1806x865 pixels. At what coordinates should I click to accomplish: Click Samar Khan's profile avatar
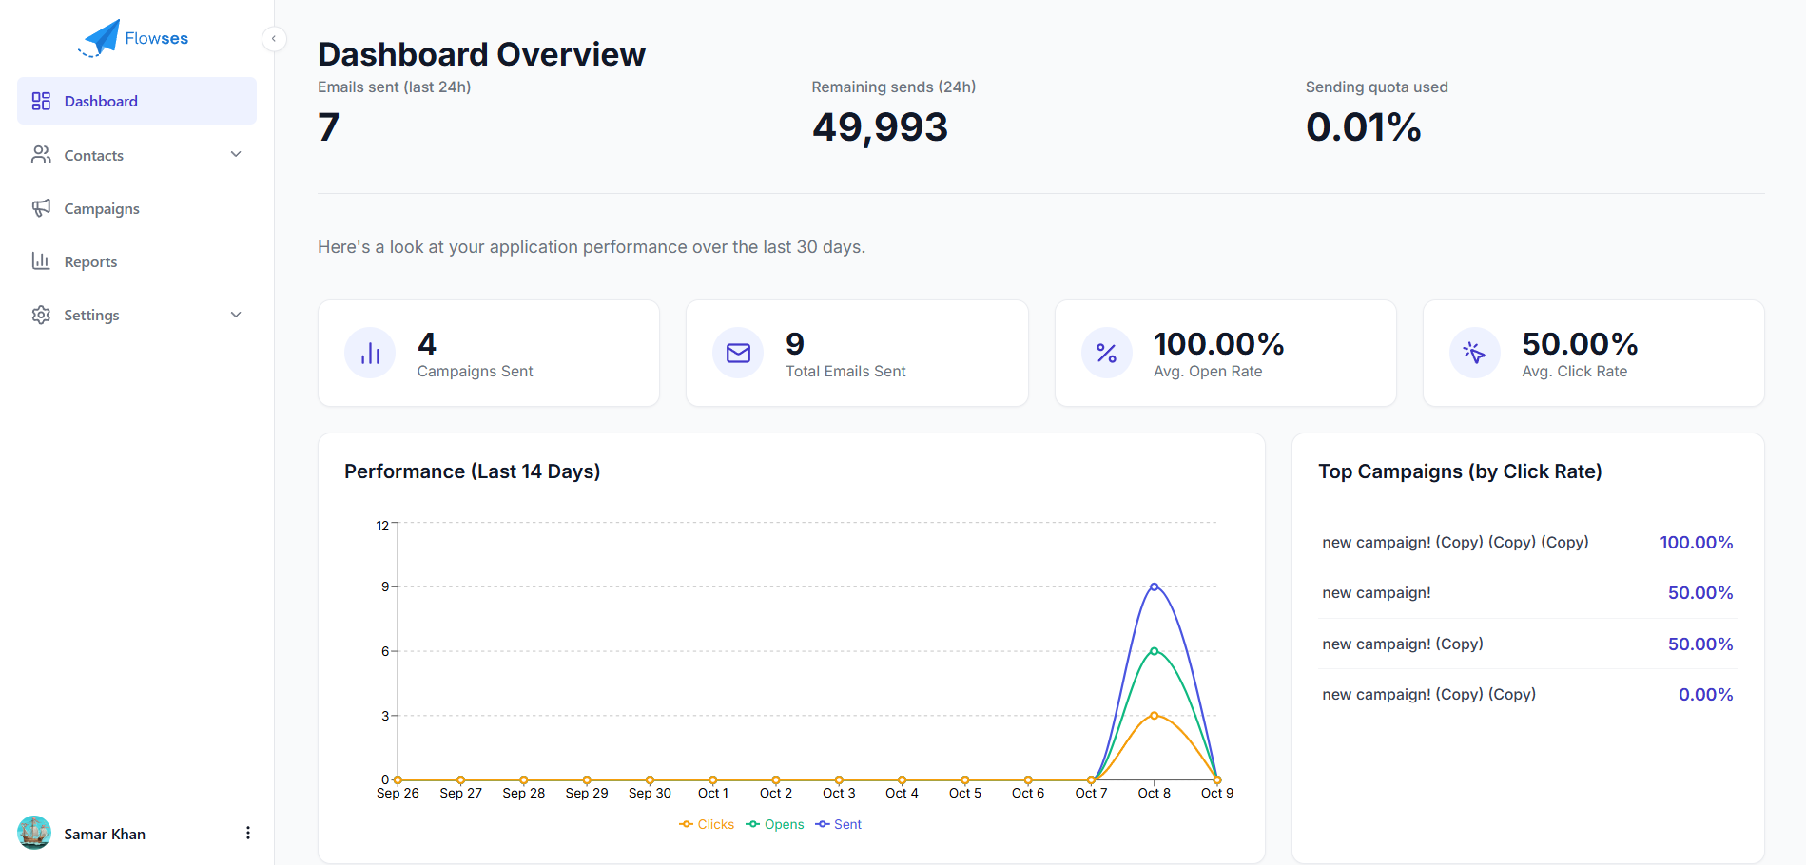(35, 833)
